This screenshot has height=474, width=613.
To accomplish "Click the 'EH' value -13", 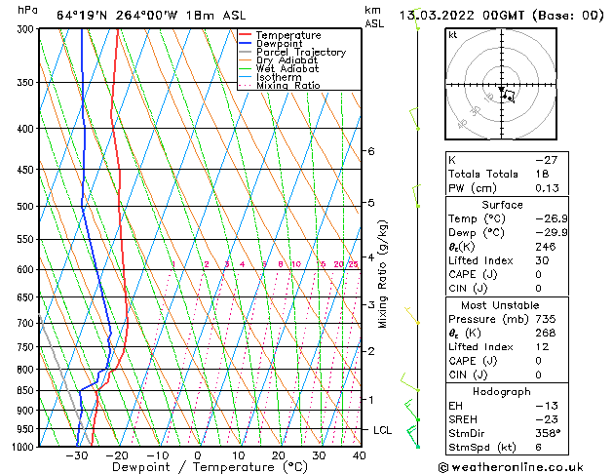I will click(x=547, y=406).
